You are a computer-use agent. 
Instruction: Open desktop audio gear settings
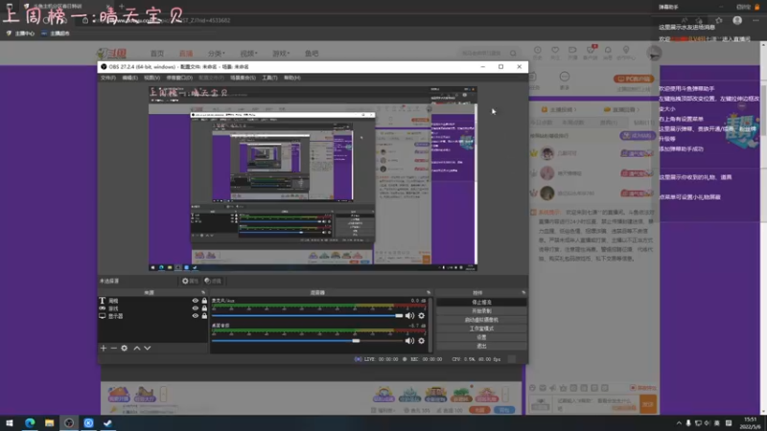tap(421, 341)
